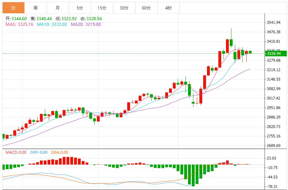The image size is (288, 190).
Task: Open the 月 monthly chart tab
Action: click(57, 8)
